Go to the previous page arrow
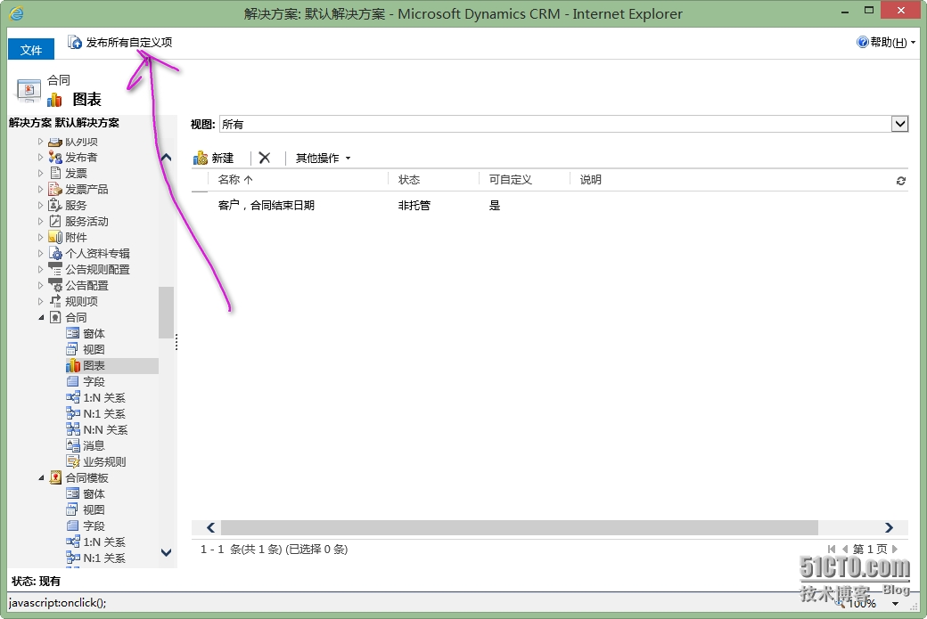927x619 pixels. click(845, 550)
